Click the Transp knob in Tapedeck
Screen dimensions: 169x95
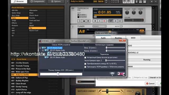pos(127,12)
